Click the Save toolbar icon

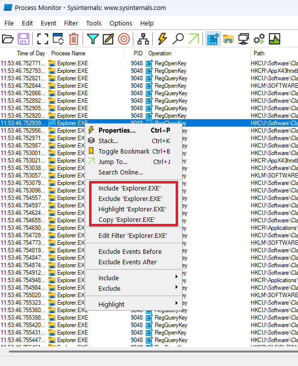coord(23,39)
